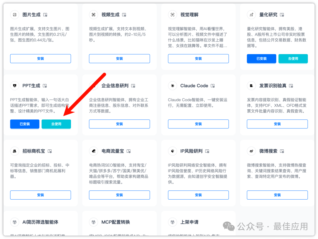
Task: Select the MCP配置转换 title text
Action: tap(116, 222)
